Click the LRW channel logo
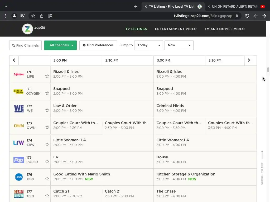 (x=19, y=143)
